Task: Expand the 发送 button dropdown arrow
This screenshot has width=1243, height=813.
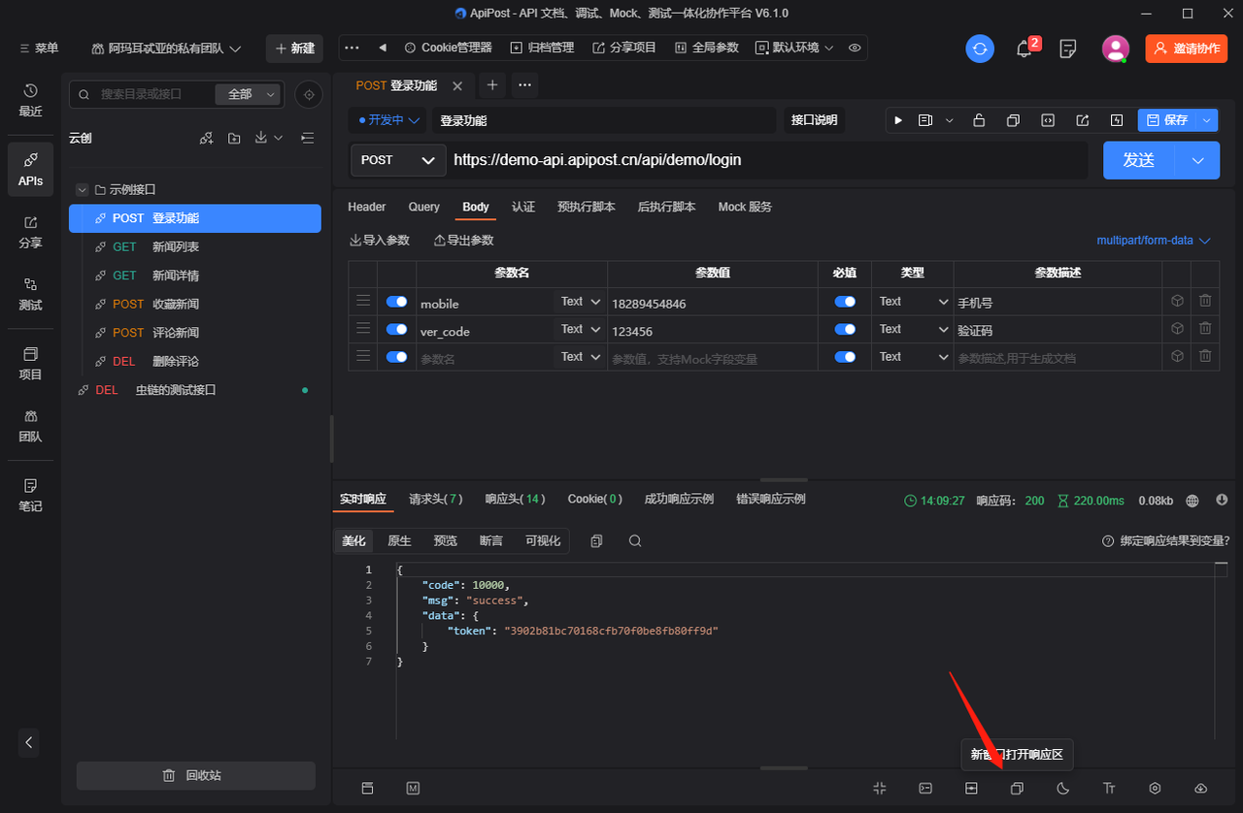Action: (1197, 160)
